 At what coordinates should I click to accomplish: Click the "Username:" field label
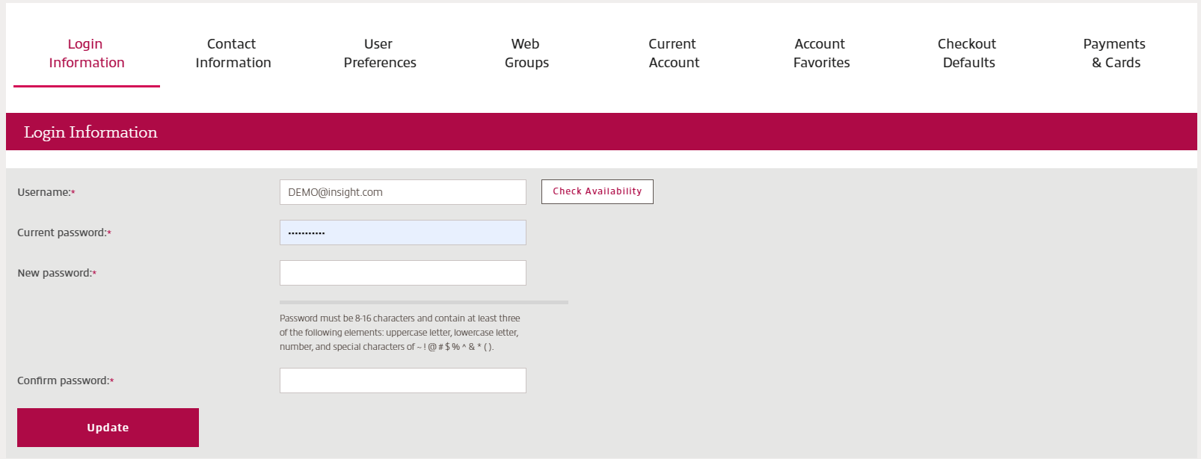pos(45,192)
